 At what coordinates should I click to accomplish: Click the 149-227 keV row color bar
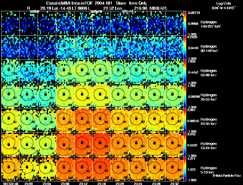click(185, 23)
